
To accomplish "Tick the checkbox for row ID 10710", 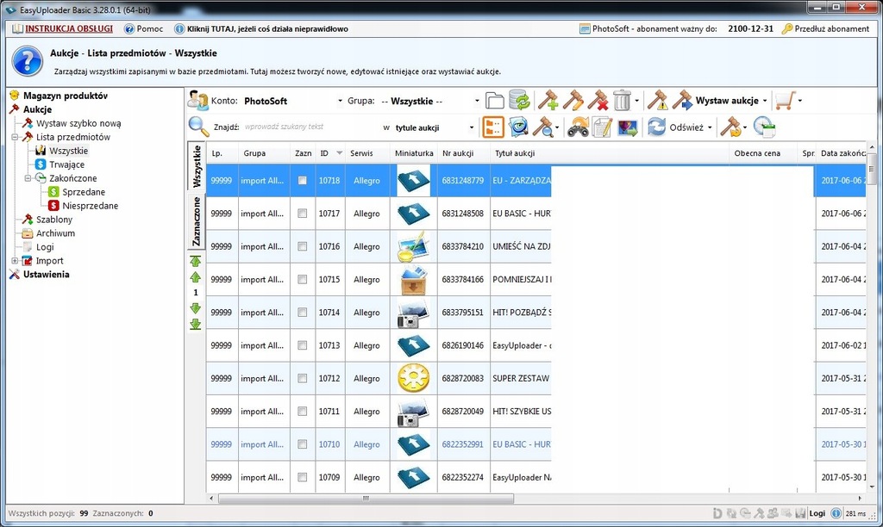I will pos(303,444).
